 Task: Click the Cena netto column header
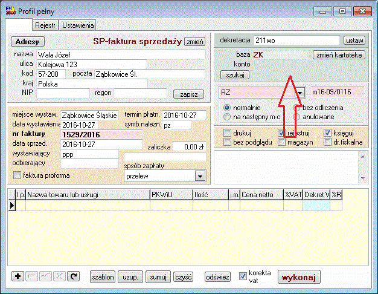coord(262,195)
